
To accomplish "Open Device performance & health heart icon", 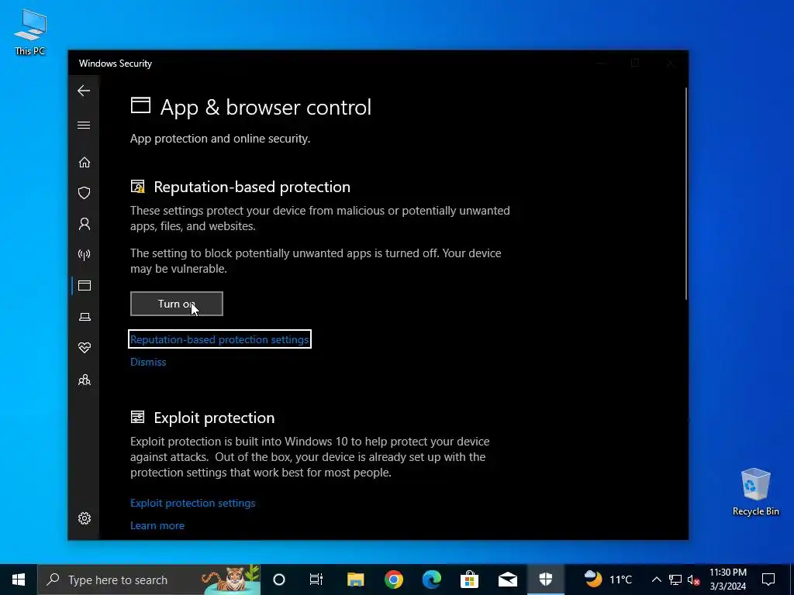I will (84, 348).
